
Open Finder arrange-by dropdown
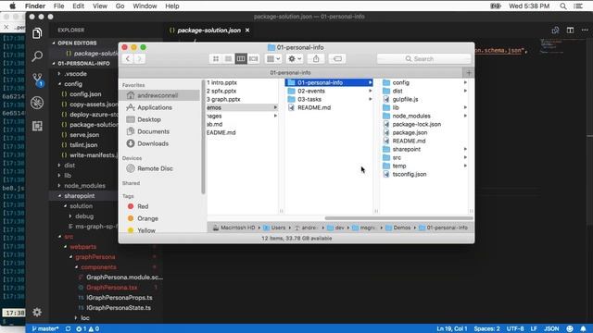click(273, 59)
